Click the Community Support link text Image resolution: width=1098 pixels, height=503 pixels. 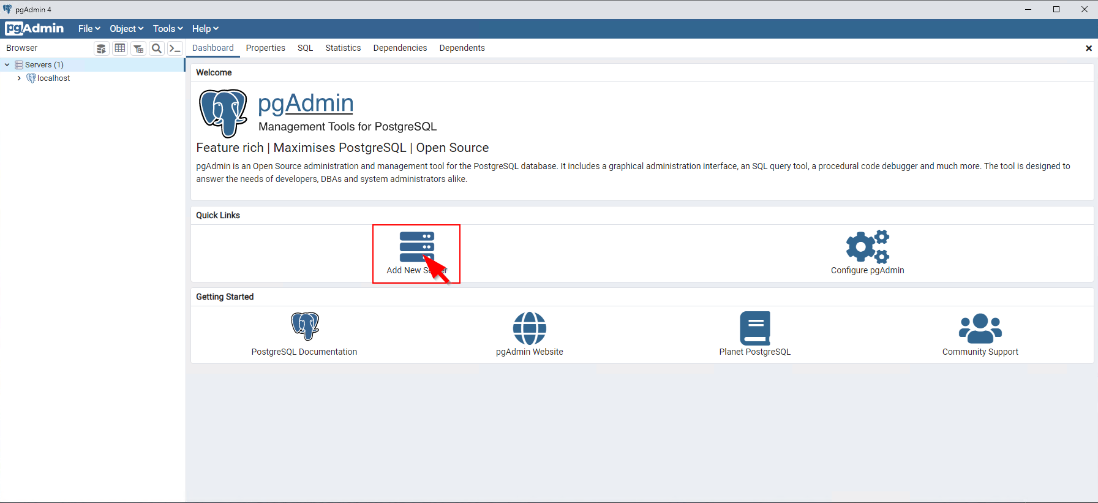click(980, 352)
